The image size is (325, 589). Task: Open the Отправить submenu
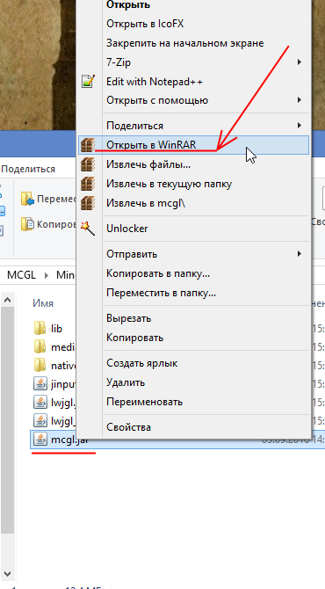click(132, 254)
